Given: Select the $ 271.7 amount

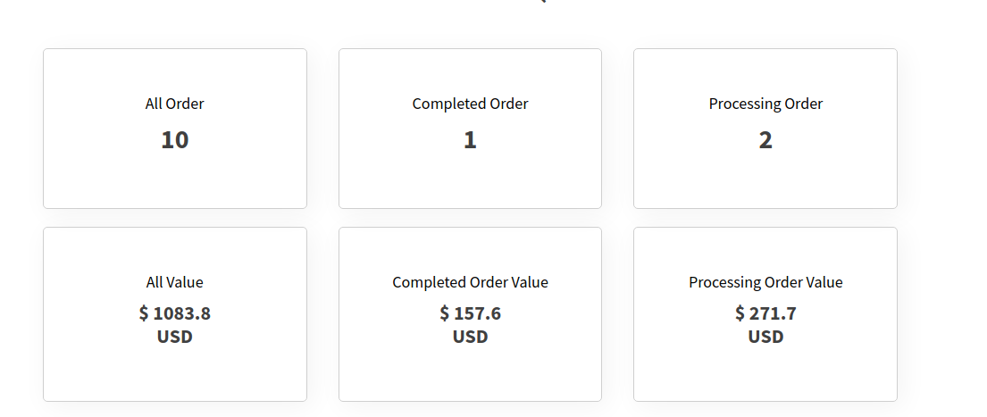Looking at the screenshot, I should point(765,313).
